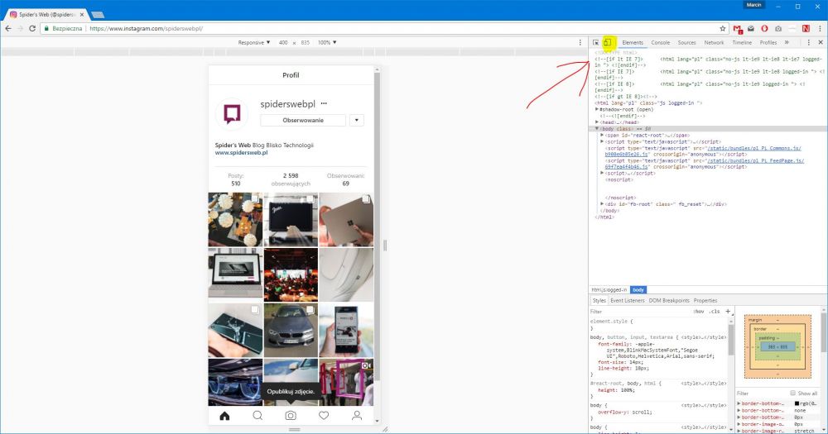The width and height of the screenshot is (828, 434).
Task: Click the 2 598 obserwujących followers count
Action: (x=291, y=179)
